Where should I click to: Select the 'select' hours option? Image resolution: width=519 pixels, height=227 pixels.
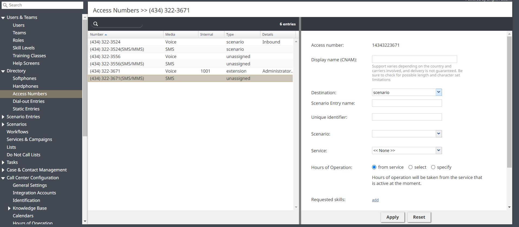click(410, 167)
